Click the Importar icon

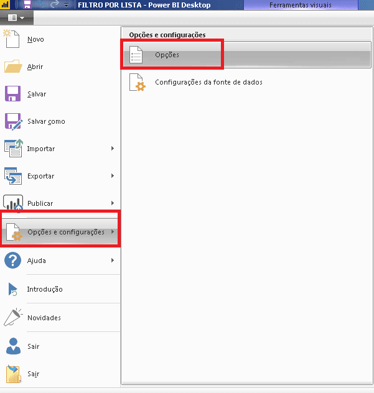(x=13, y=149)
